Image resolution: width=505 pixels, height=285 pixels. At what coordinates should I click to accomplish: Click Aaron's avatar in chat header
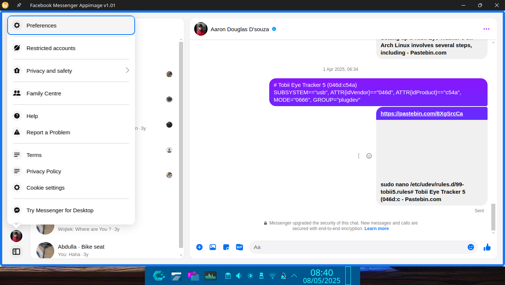point(201,29)
